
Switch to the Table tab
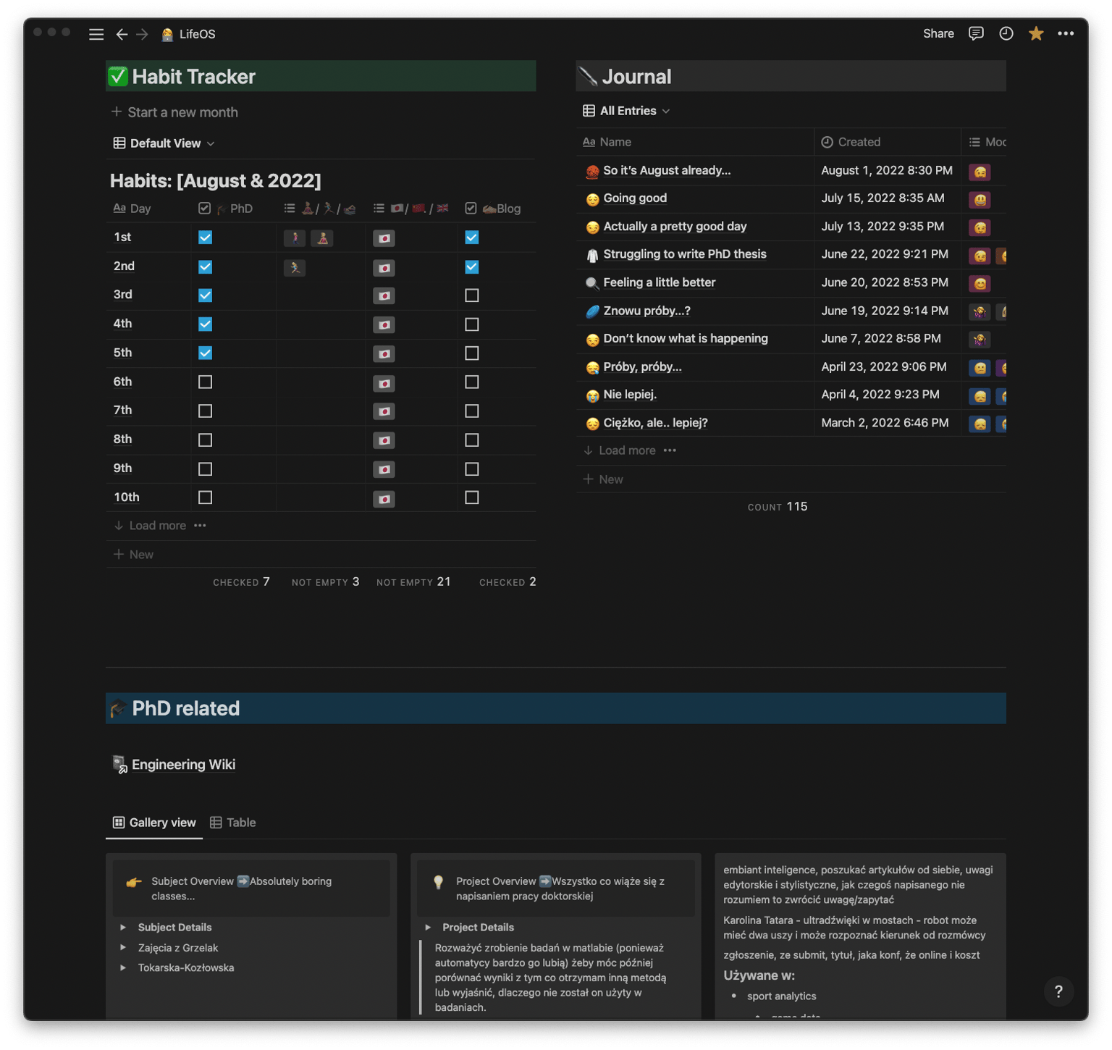pos(233,823)
